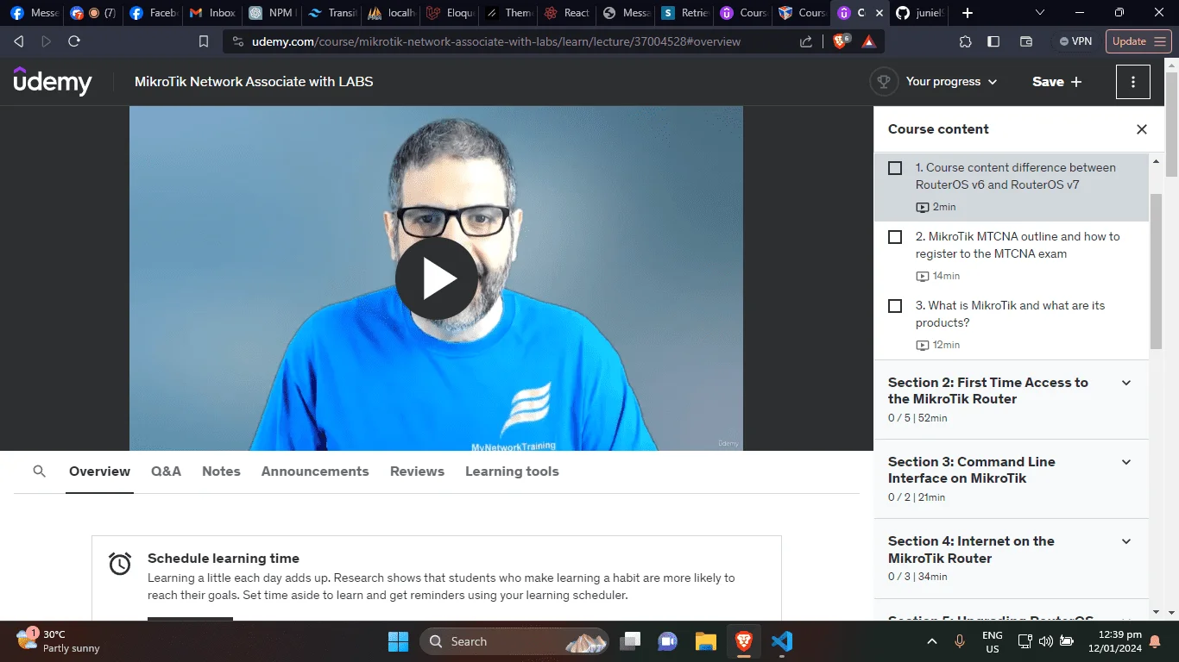Toggle the browser sidebar panel
The image size is (1179, 662).
993,41
